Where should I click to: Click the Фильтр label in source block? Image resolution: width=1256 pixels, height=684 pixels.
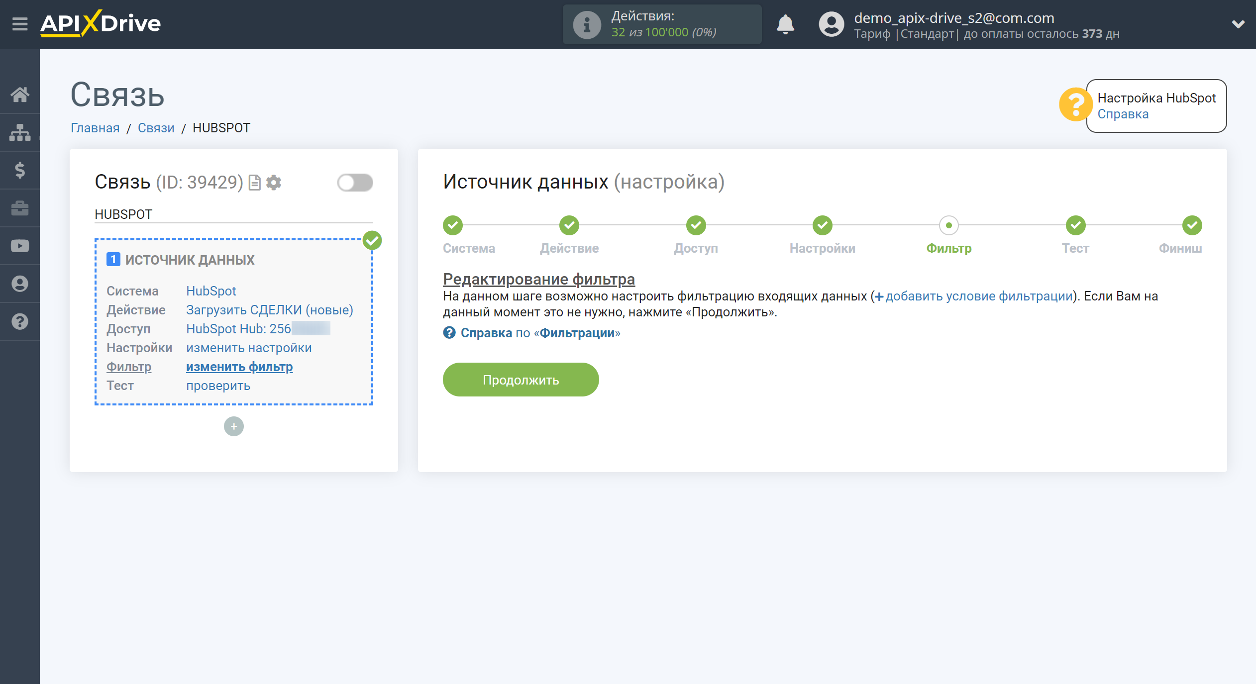coord(129,367)
